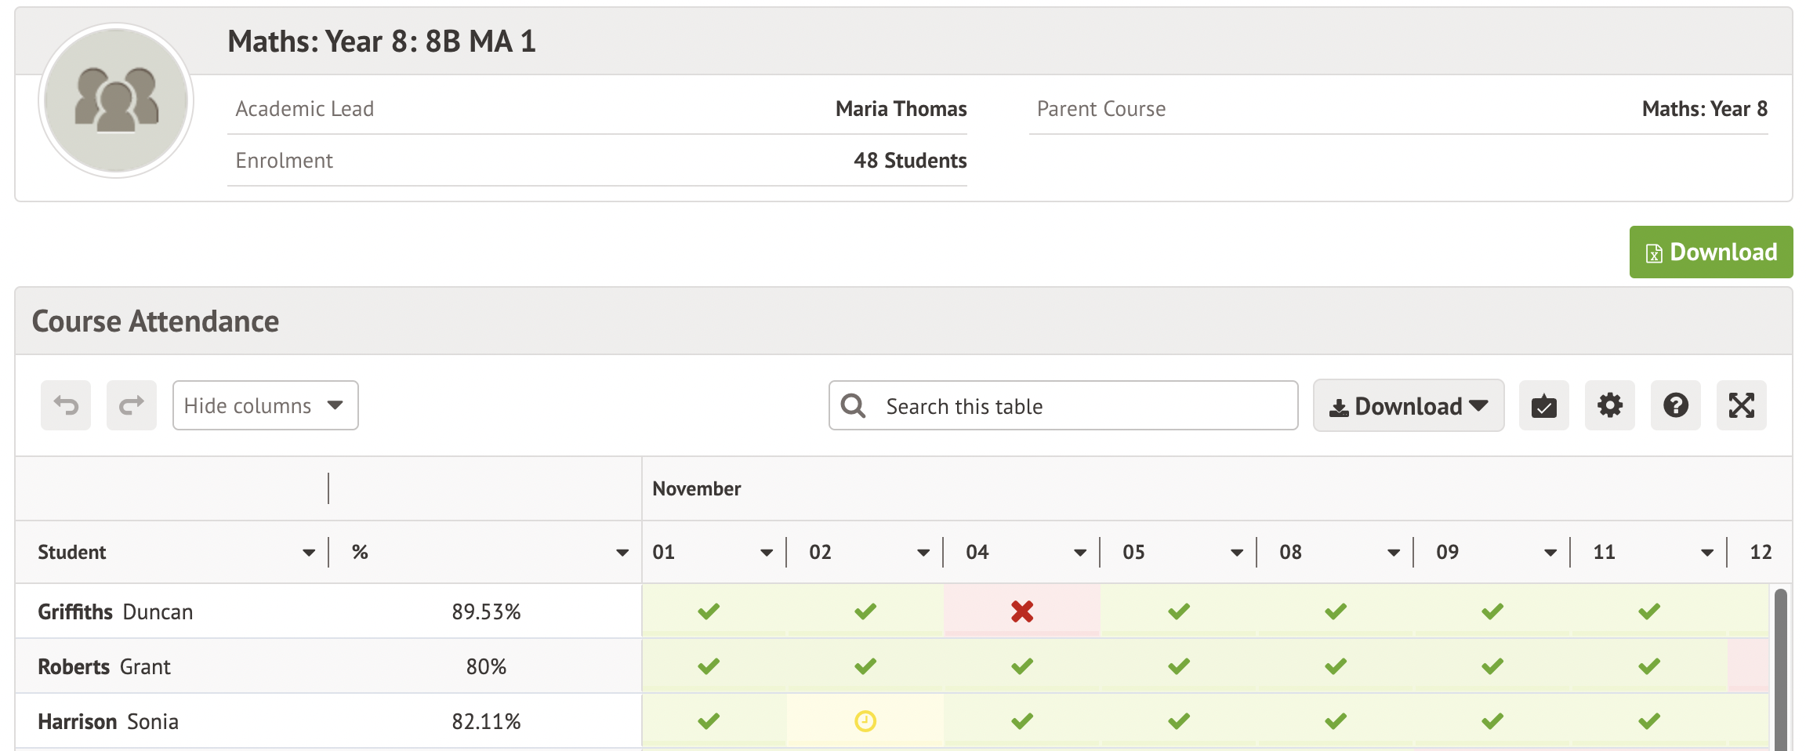Click Griffiths Duncan's absent mark on 04
The image size is (1806, 751).
(1021, 611)
